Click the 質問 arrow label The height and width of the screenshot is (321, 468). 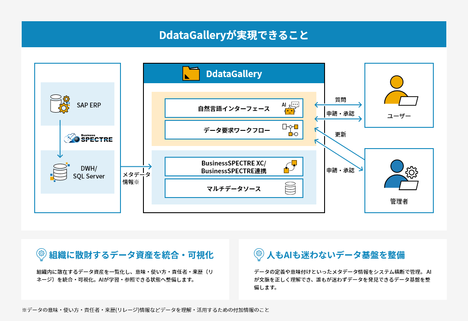[x=341, y=100]
